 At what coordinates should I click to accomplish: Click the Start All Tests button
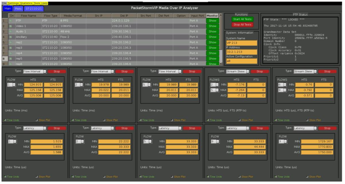[242, 19]
